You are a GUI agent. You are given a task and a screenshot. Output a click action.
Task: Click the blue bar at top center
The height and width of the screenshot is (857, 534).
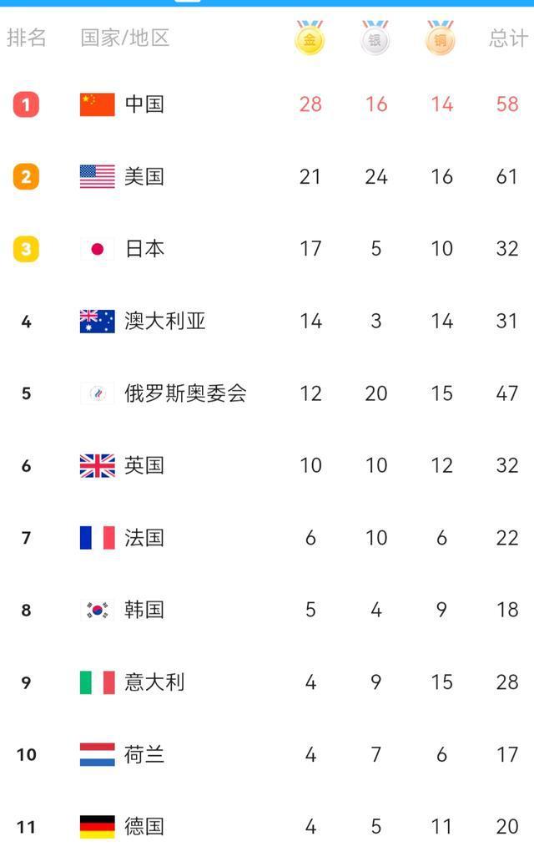point(267,3)
